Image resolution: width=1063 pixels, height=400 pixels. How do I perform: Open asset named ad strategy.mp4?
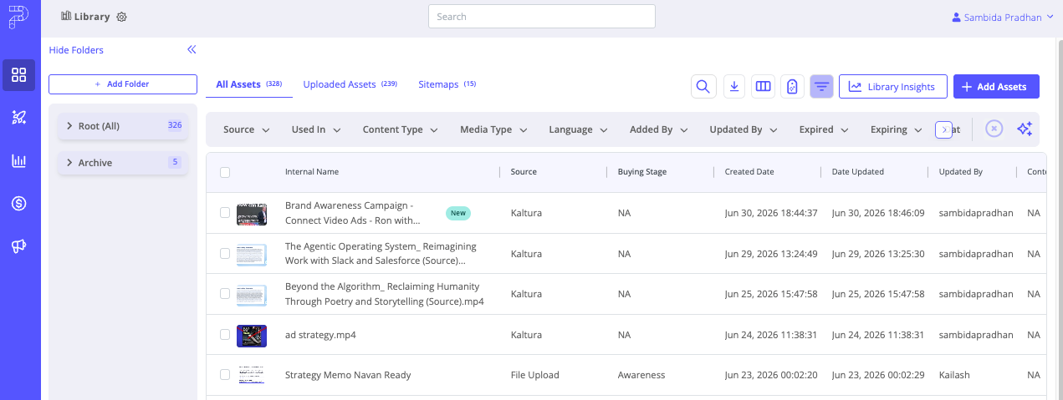pyautogui.click(x=320, y=335)
